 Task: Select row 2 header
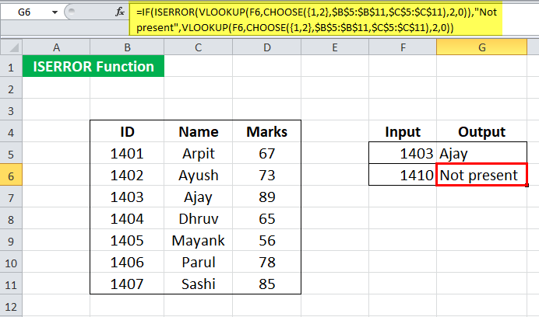[x=11, y=88]
